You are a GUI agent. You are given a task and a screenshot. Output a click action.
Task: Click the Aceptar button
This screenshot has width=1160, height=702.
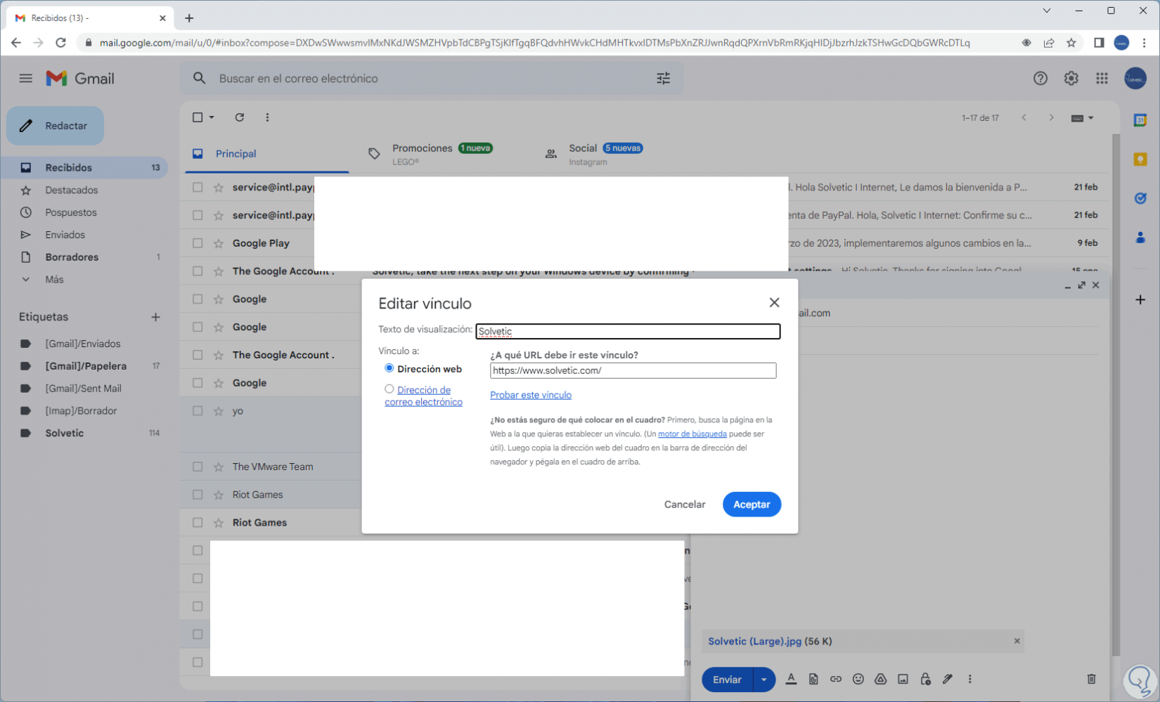[752, 505]
